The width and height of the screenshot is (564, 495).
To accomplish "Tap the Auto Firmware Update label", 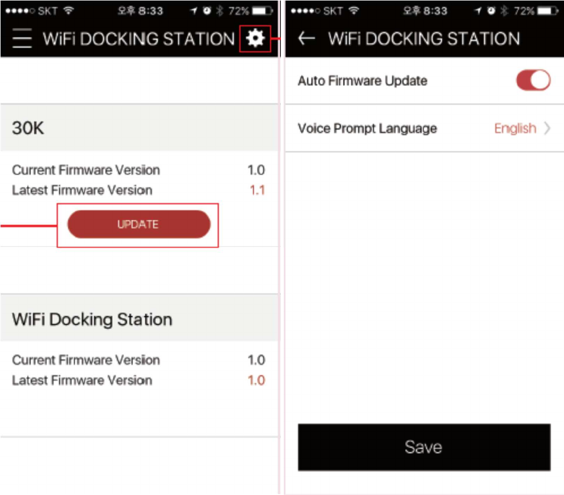I will (363, 81).
